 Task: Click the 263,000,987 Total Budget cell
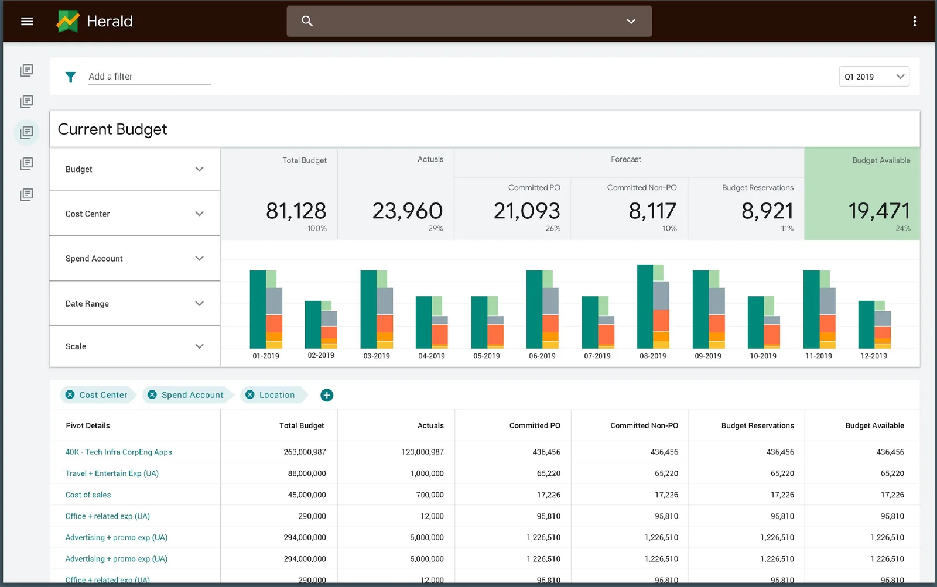pos(305,452)
